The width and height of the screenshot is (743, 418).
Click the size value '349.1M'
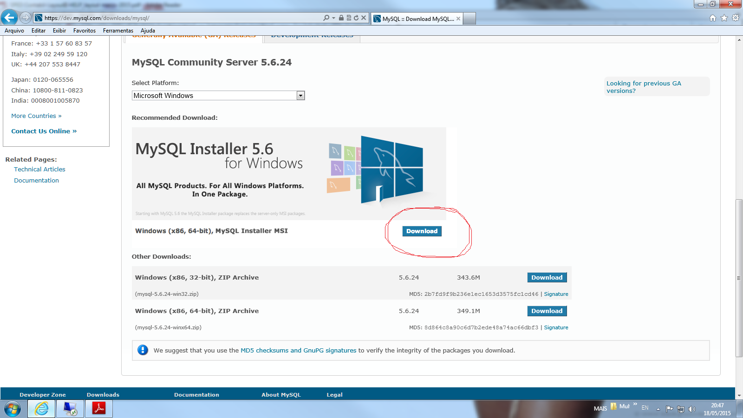[x=469, y=311]
